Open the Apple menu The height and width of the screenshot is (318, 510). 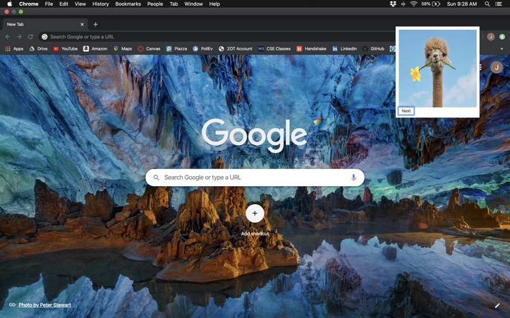9,4
